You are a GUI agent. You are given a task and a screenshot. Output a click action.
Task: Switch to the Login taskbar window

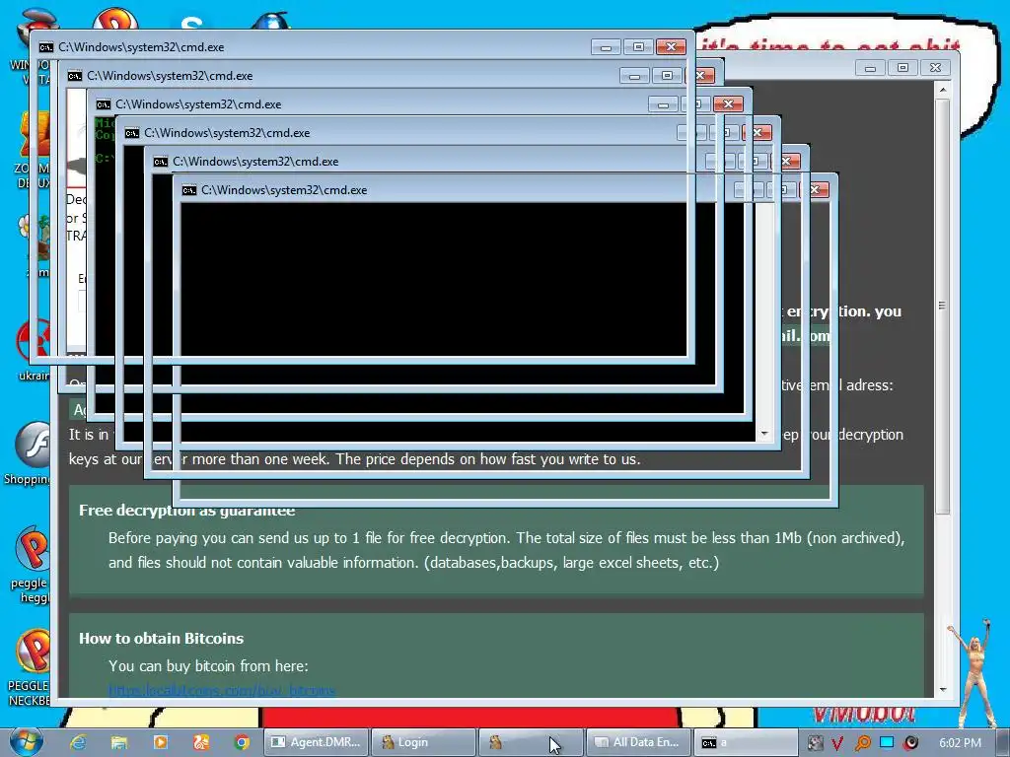click(x=424, y=742)
